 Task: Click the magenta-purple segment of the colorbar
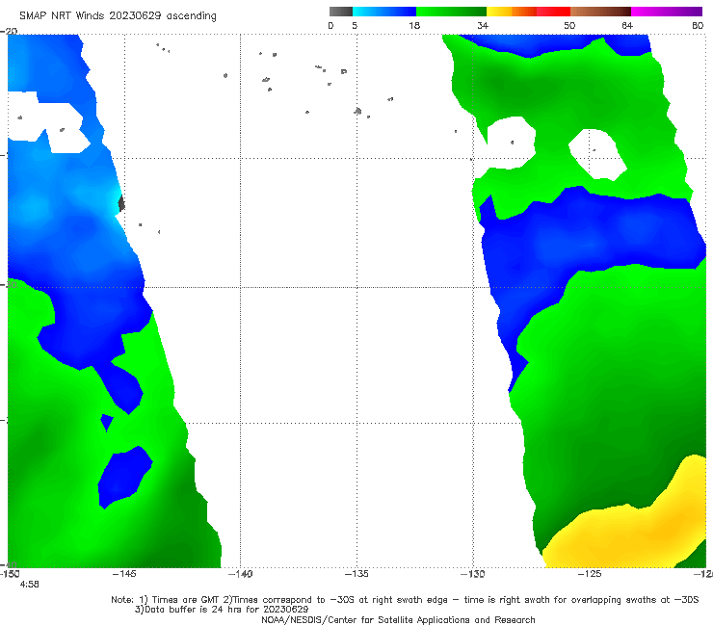[667, 12]
